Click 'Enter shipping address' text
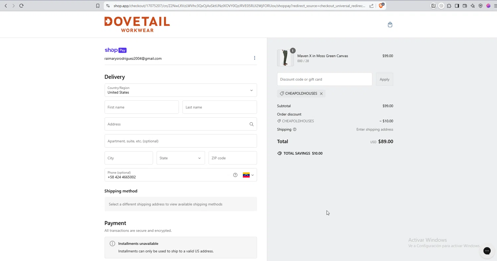497x261 pixels. coord(375,130)
